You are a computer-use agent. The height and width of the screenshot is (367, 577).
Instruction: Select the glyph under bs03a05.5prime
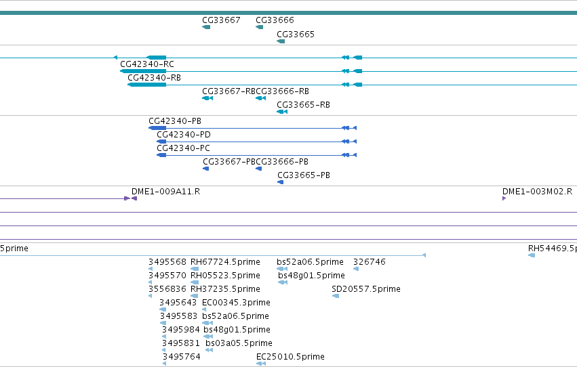click(210, 351)
